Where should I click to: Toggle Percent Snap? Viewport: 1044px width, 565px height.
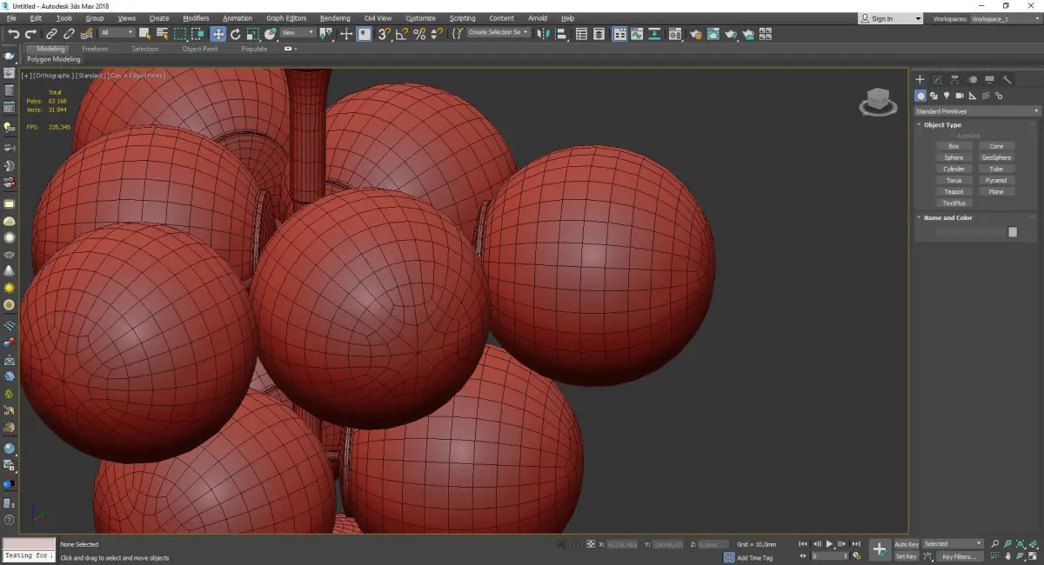coord(419,34)
